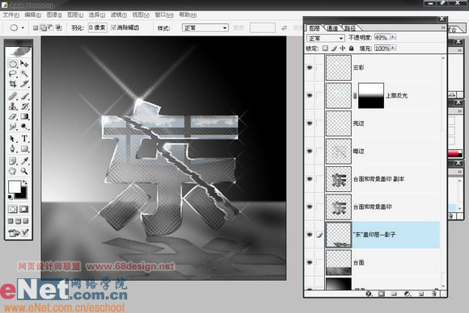Open the layer blend mode dropdown 正常
The width and height of the screenshot is (469, 313).
click(325, 38)
